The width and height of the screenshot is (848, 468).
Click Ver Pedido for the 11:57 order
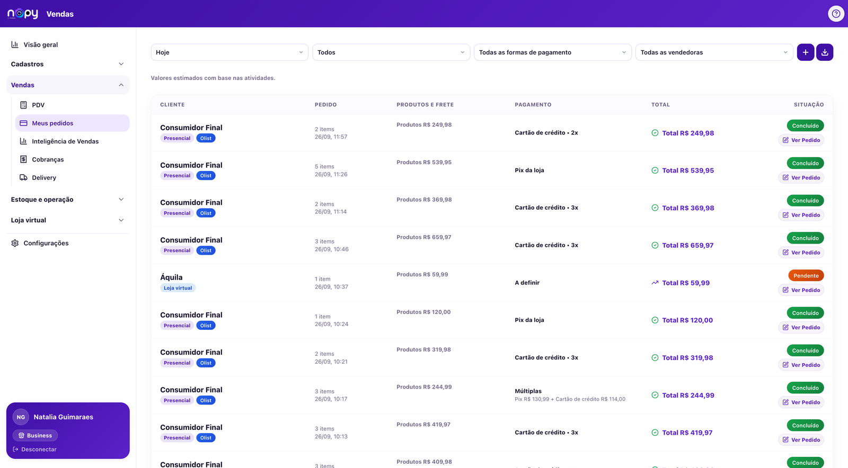click(801, 140)
